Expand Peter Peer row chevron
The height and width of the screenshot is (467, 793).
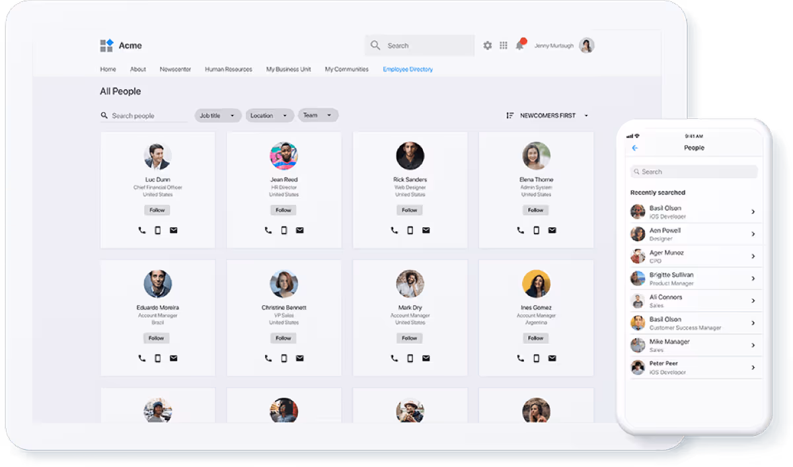tap(753, 367)
